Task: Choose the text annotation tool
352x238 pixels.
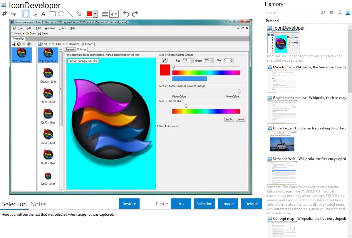Action: [x=43, y=14]
